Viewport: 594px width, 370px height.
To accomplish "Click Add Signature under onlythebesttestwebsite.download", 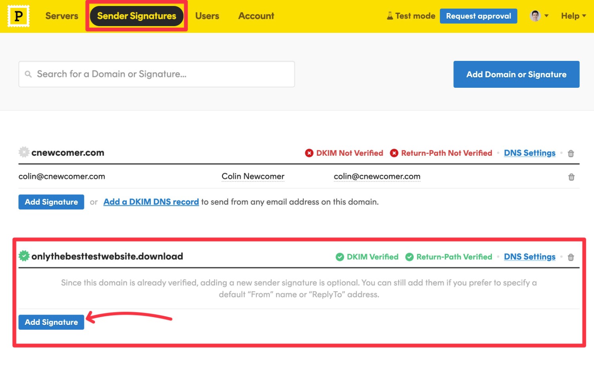I will pos(51,322).
